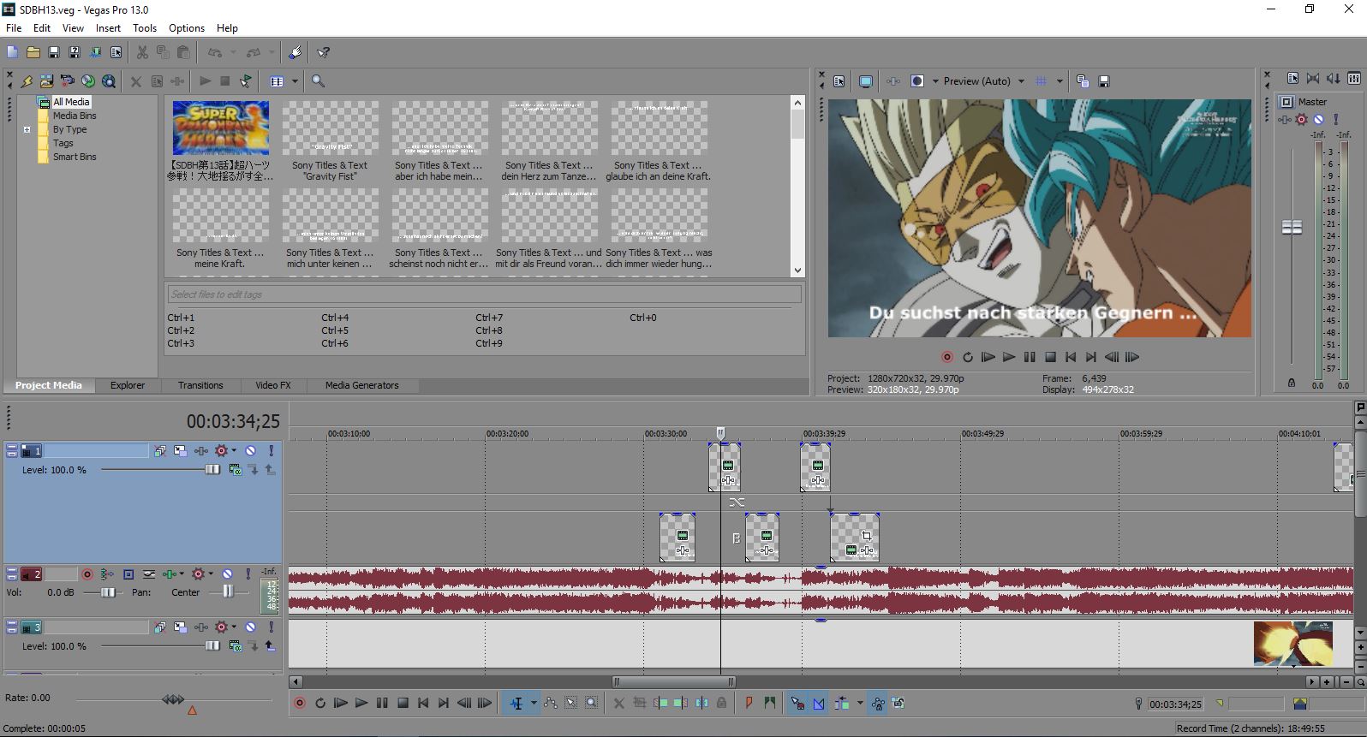Viewport: 1367px width, 737px height.
Task: Open track 3 automation settings dropdown arrow
Action: point(233,627)
